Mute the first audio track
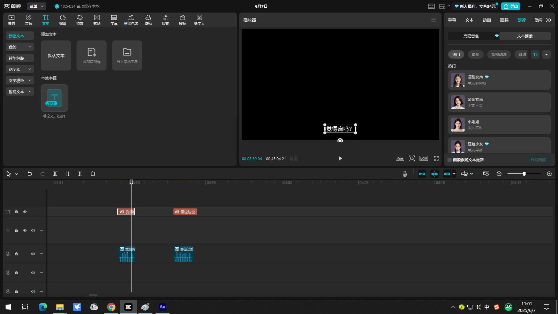This screenshot has width=558, height=314. [33, 254]
